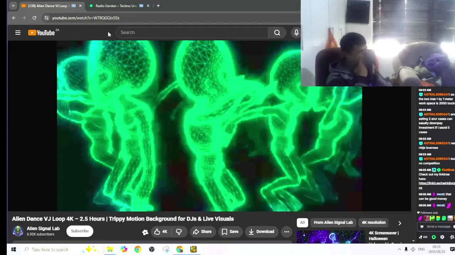Click the KickBot username in chat
Screen dimensions: 455x255
point(448,170)
